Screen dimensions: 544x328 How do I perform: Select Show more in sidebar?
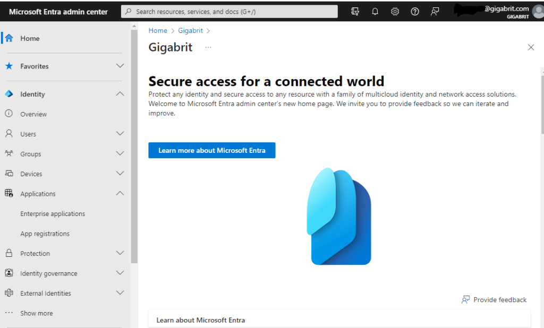pyautogui.click(x=37, y=313)
